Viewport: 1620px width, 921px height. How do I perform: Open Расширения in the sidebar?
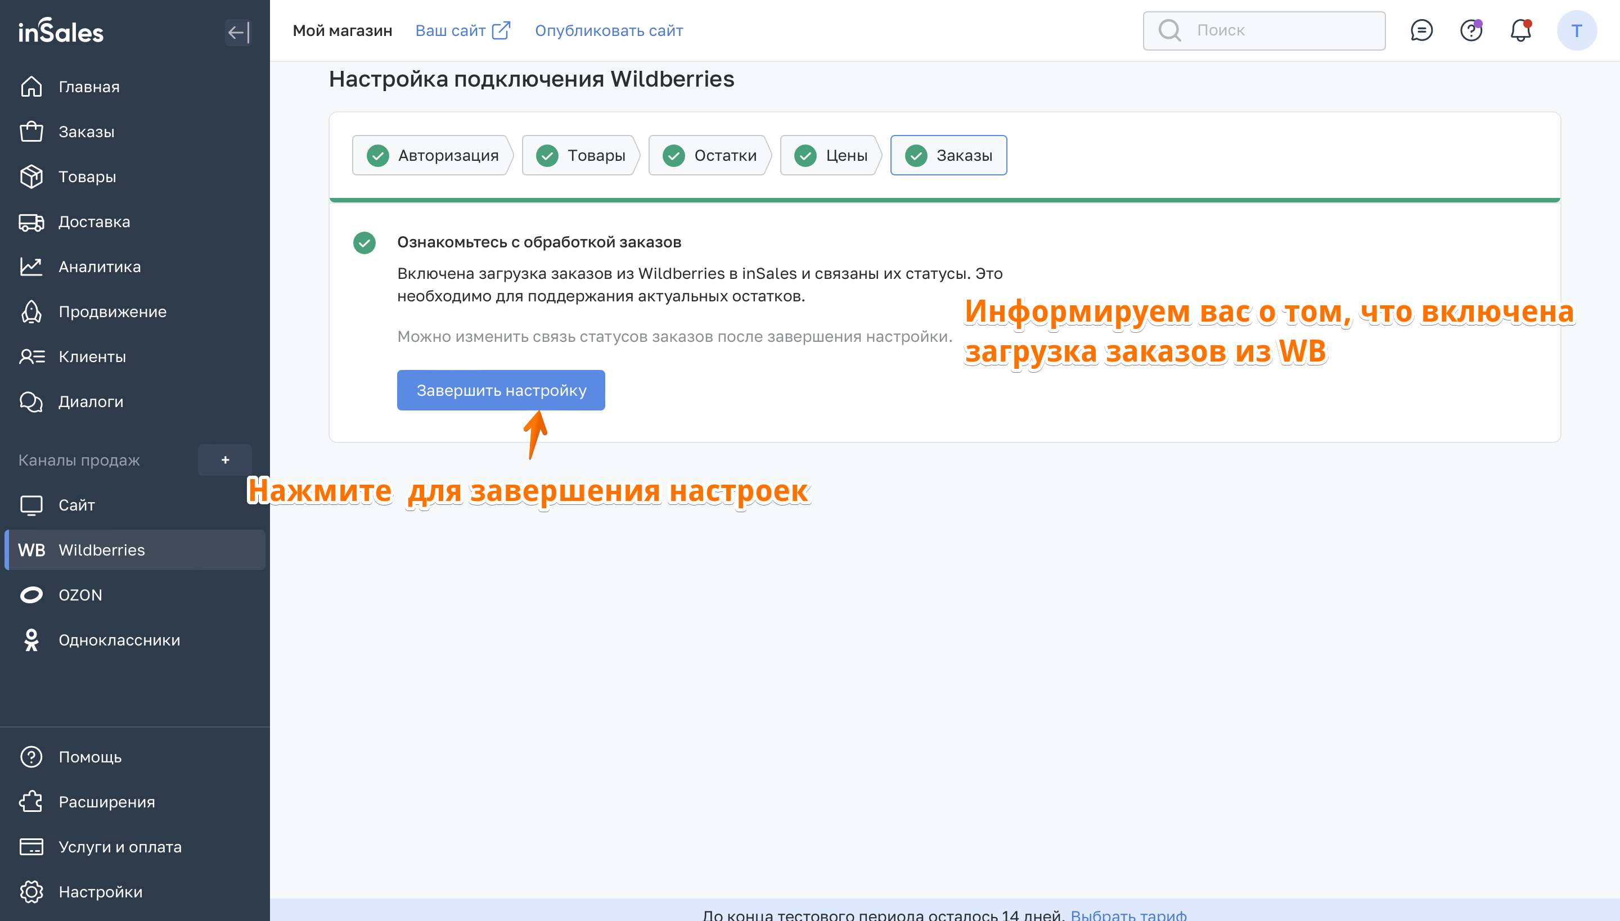106,801
